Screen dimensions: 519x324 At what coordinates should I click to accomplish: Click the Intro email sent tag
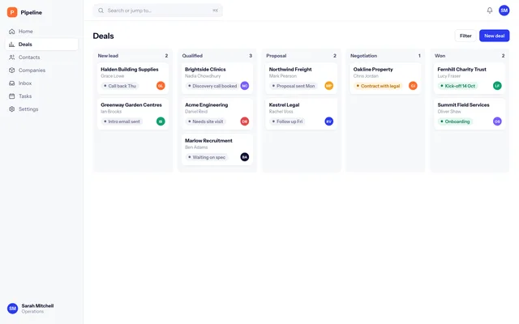tap(122, 122)
